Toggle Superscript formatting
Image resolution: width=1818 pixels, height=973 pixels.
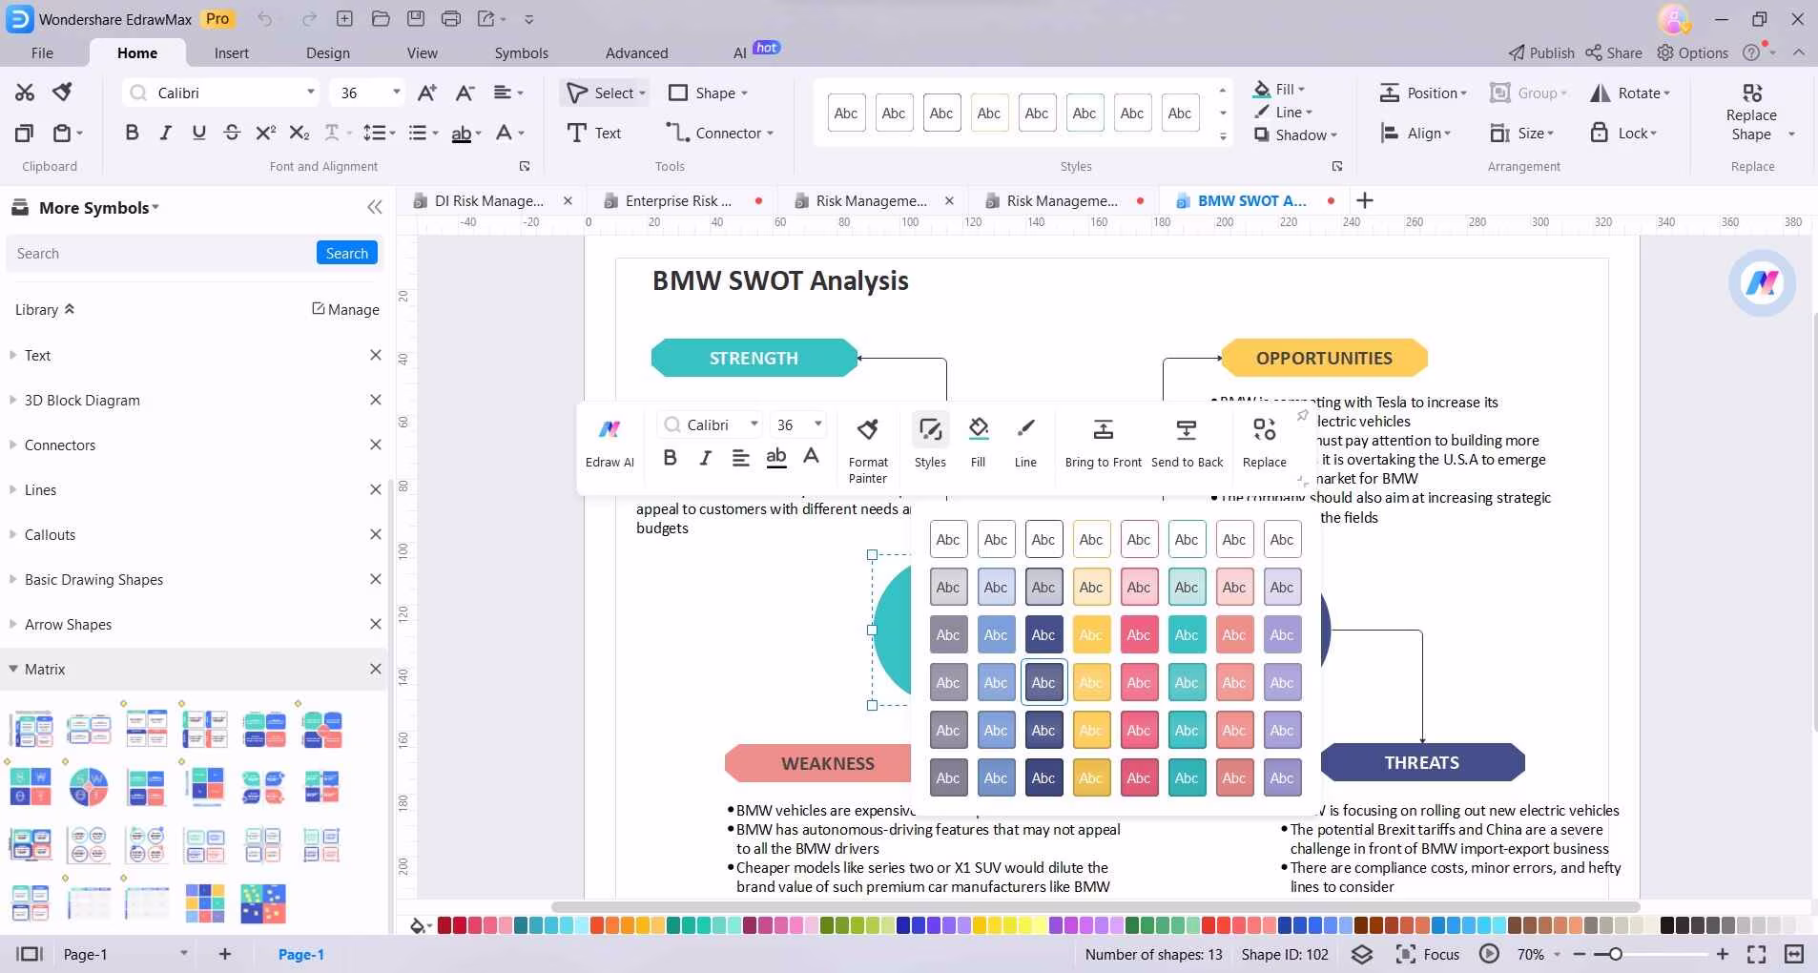click(266, 133)
